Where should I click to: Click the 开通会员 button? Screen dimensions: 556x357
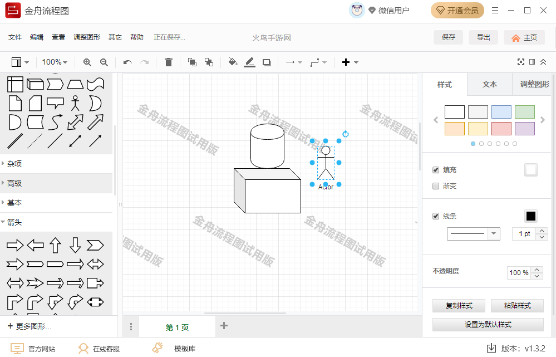(457, 11)
